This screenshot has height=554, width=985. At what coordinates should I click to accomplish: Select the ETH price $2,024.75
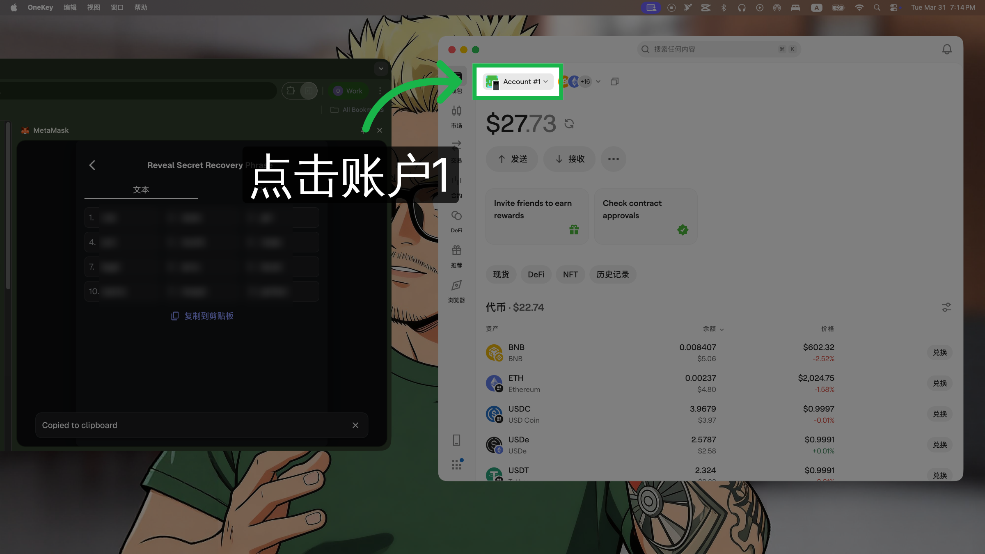click(816, 378)
